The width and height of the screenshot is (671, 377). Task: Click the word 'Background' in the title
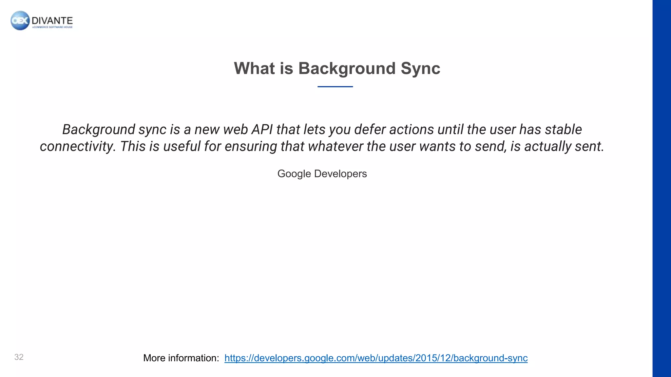pos(347,68)
